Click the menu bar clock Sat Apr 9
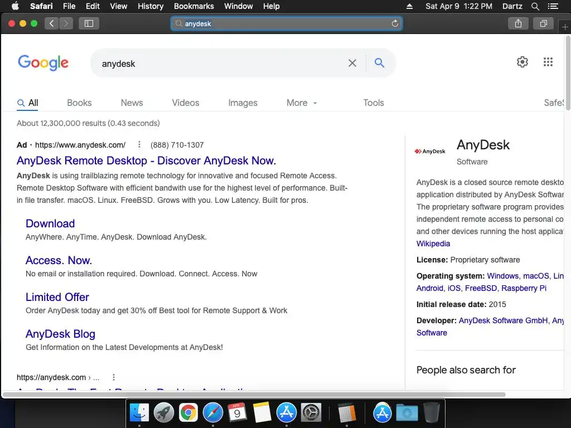The image size is (571, 428). [459, 6]
